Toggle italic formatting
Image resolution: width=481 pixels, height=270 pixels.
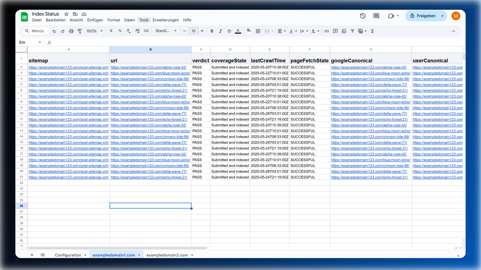click(x=220, y=31)
